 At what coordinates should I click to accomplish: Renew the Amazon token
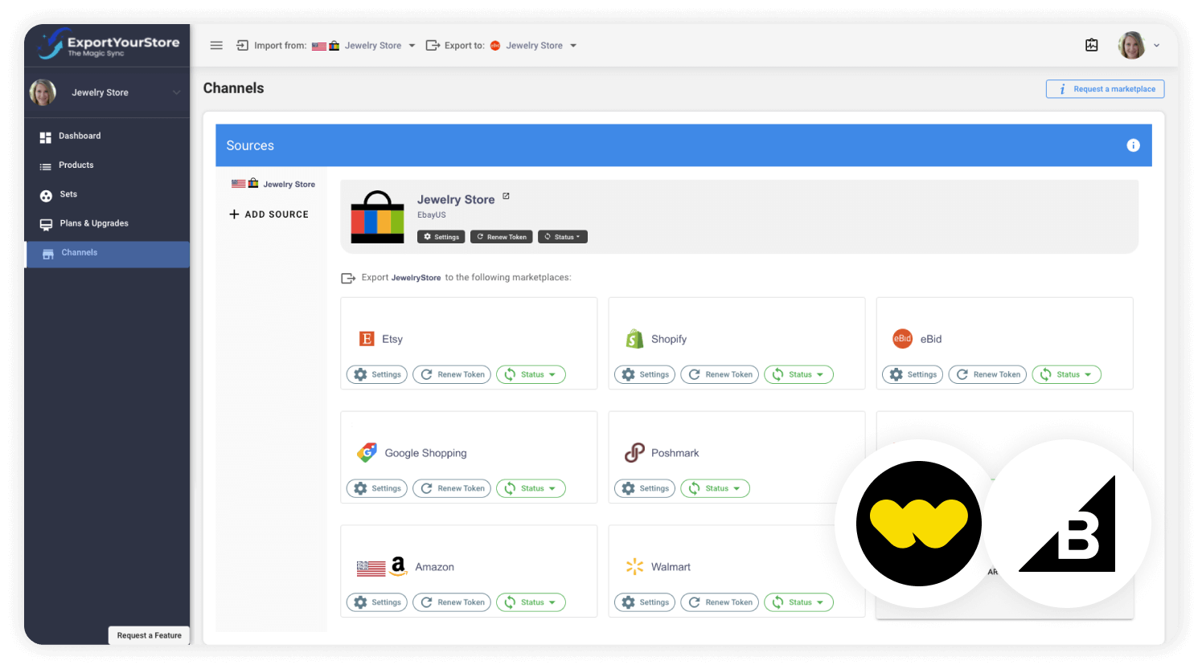tap(452, 602)
